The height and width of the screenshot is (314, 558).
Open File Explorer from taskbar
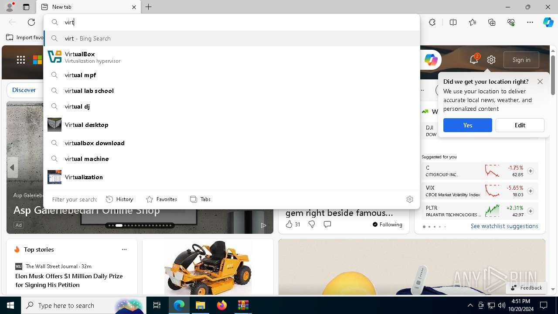click(200, 305)
